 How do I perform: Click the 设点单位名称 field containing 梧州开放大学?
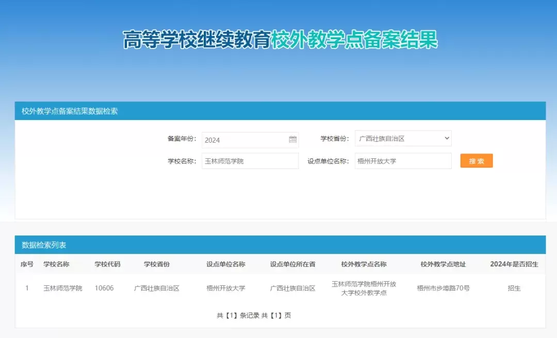[402, 161]
